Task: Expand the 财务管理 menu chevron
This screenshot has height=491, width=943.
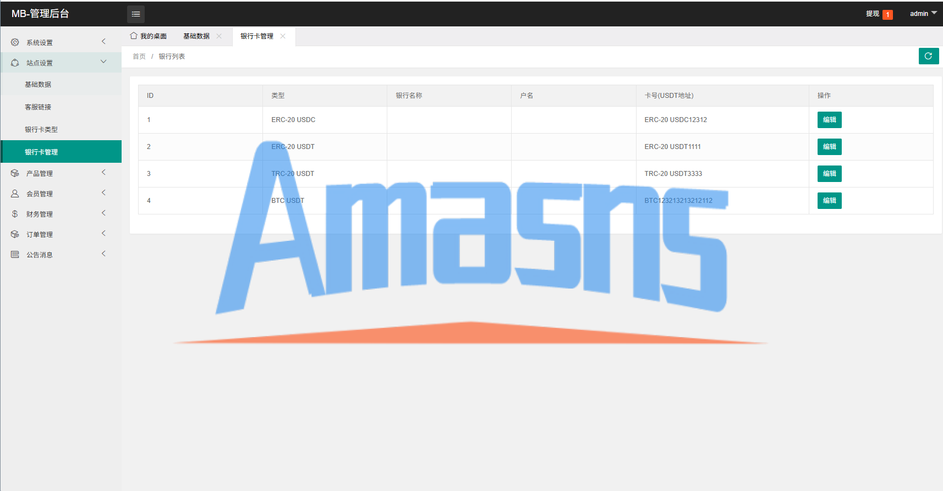Action: pyautogui.click(x=103, y=213)
